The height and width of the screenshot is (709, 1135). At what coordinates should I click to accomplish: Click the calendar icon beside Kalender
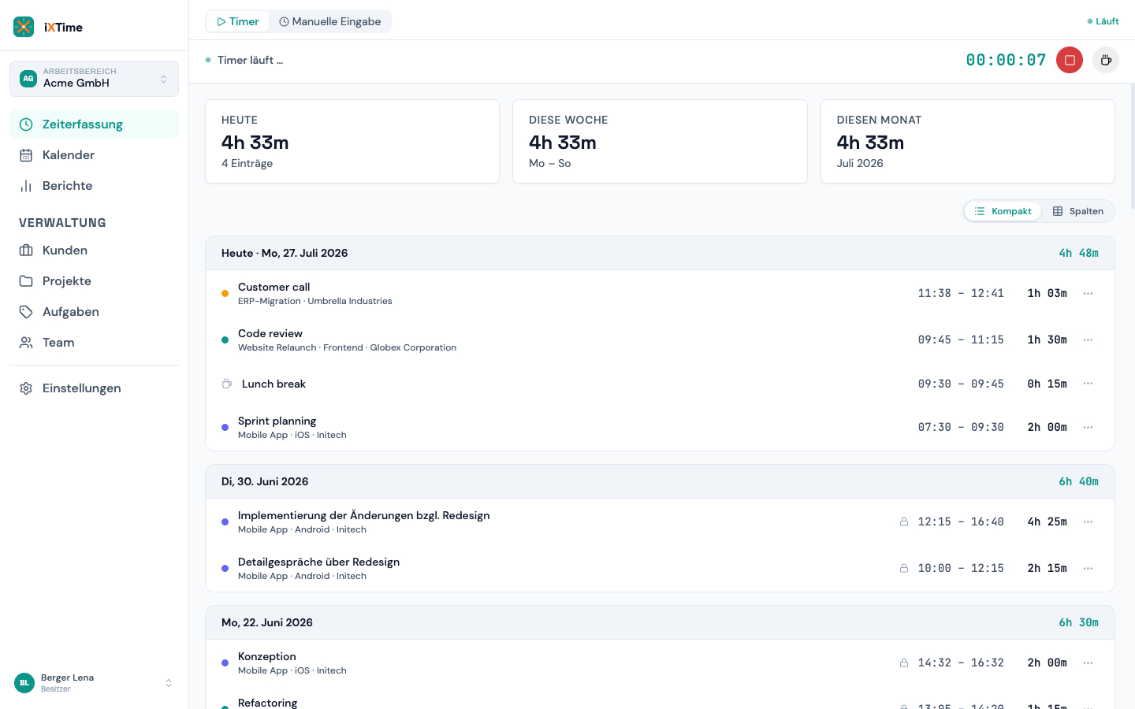[26, 155]
